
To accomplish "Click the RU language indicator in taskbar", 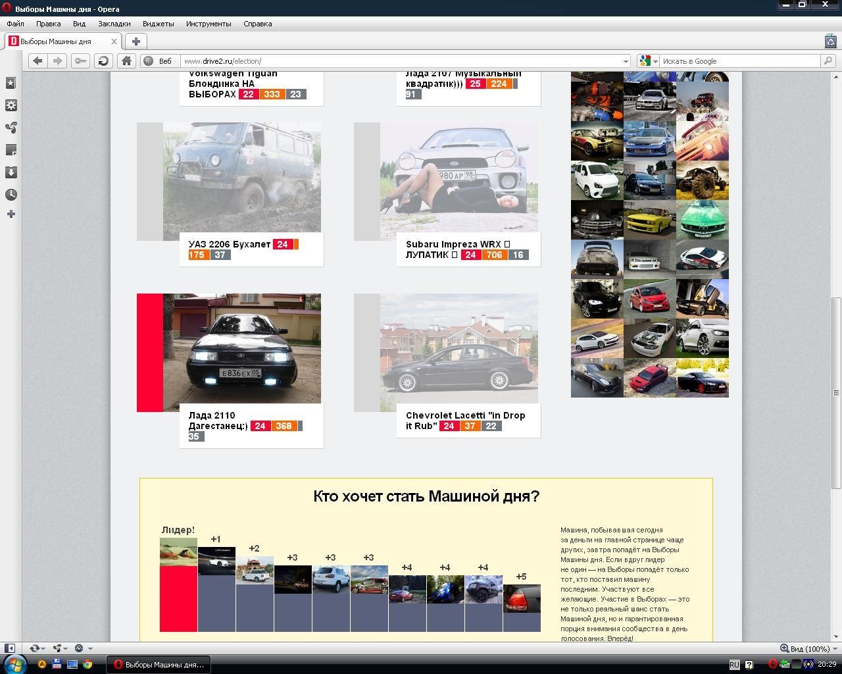I will tap(734, 664).
